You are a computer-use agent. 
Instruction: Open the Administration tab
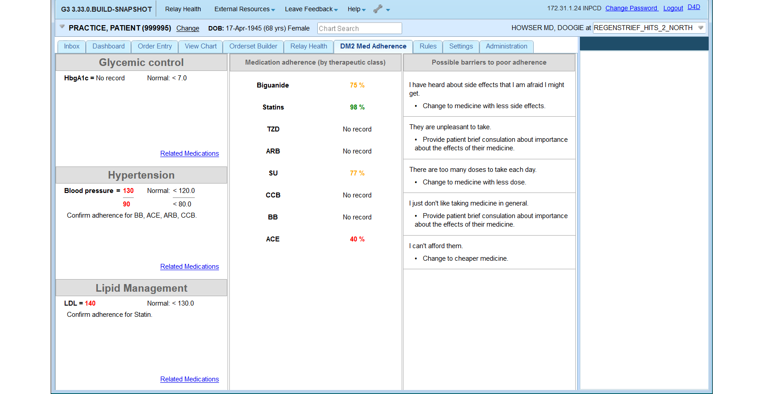click(x=506, y=46)
